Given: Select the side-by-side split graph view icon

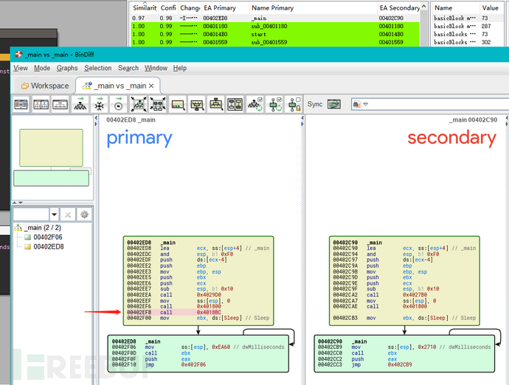Looking at the screenshot, I should pyautogui.click(x=41, y=105).
